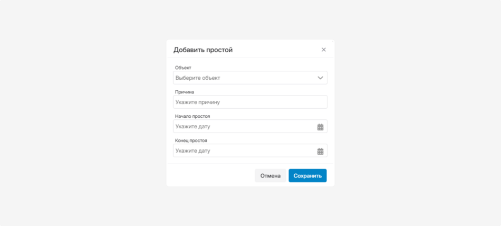
Task: Click the "Добавить простой" dialog title
Action: coord(203,50)
